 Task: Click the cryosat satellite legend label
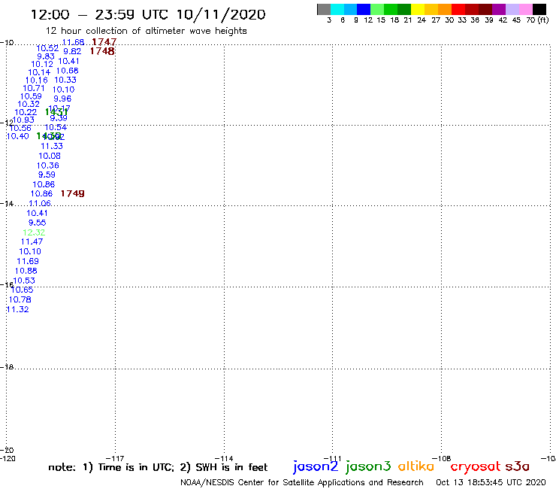476,467
